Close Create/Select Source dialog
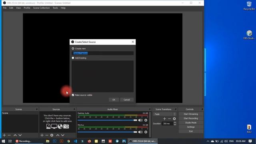The image size is (256, 144). [x=133, y=42]
